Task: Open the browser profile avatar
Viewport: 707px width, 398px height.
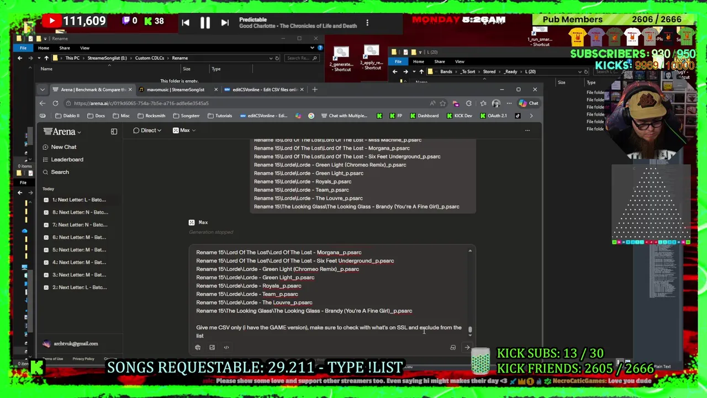Action: (x=496, y=103)
